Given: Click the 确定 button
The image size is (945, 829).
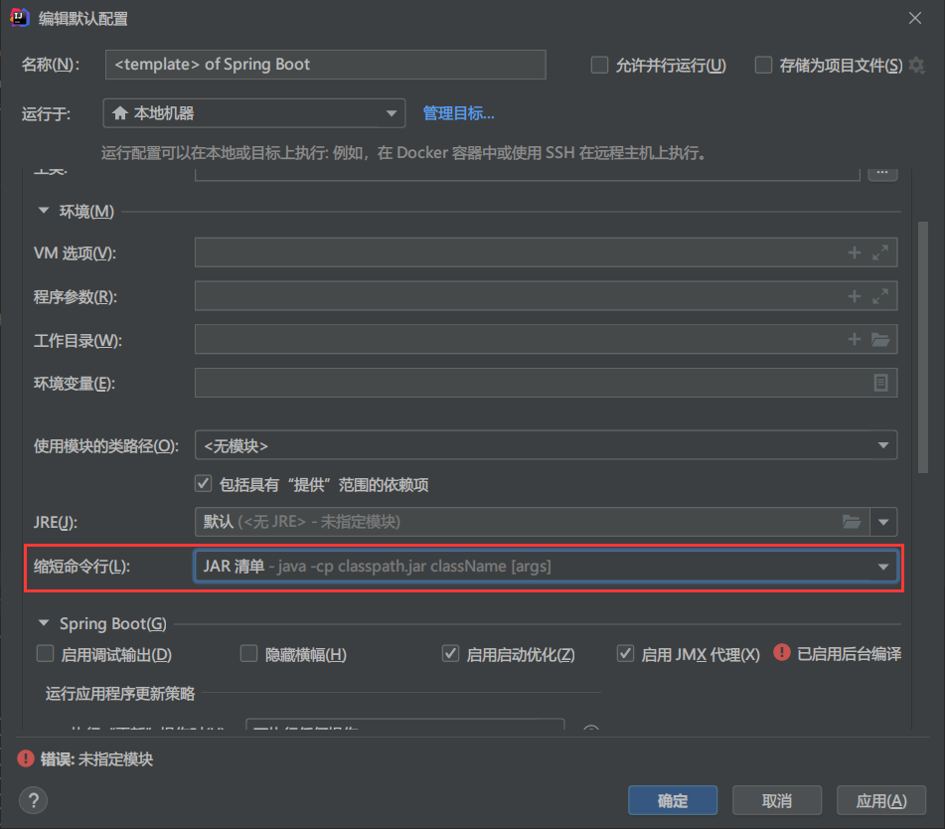Looking at the screenshot, I should point(673,800).
